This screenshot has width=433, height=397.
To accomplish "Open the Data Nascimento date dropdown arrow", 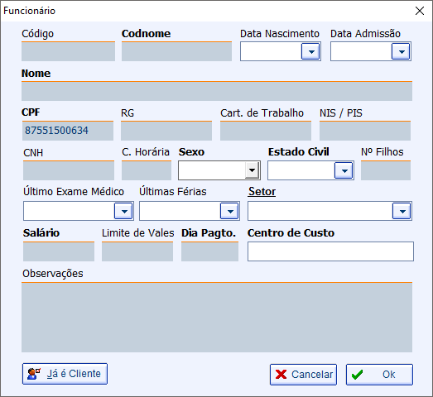I will [x=310, y=51].
